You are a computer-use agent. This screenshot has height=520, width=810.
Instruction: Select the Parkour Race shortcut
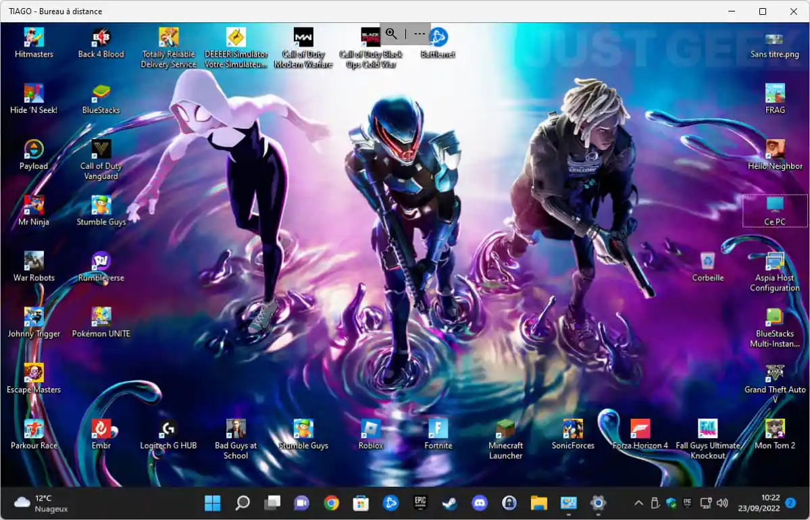[x=34, y=434]
